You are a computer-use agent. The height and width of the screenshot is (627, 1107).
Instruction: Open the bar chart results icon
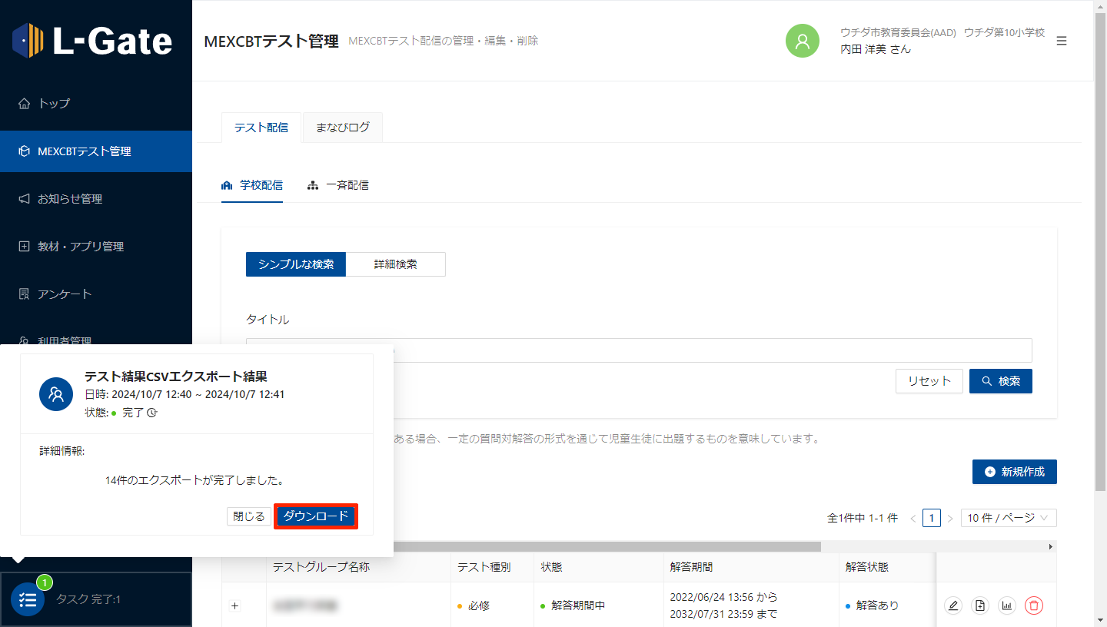(1007, 605)
